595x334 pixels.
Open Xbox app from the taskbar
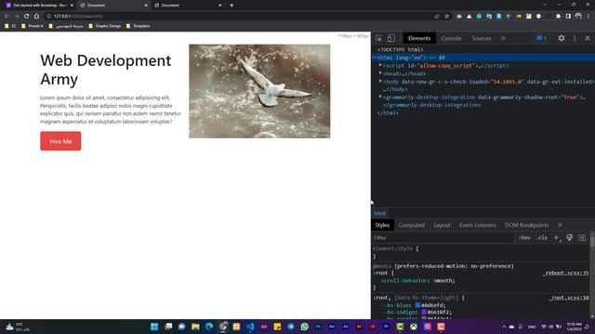coord(414,327)
